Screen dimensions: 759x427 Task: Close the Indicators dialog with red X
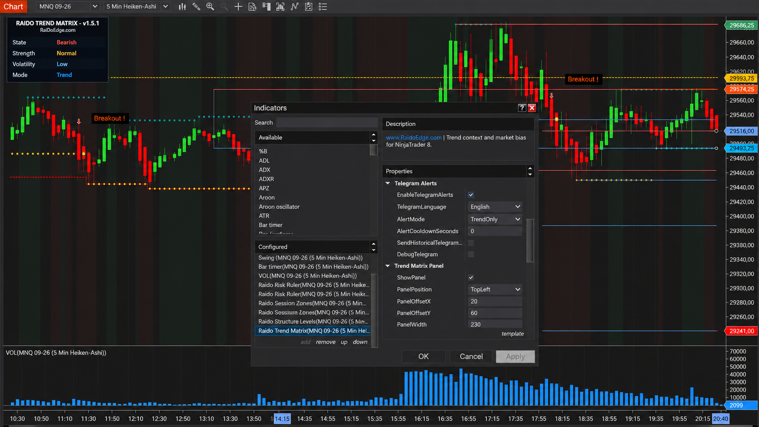[x=532, y=108]
